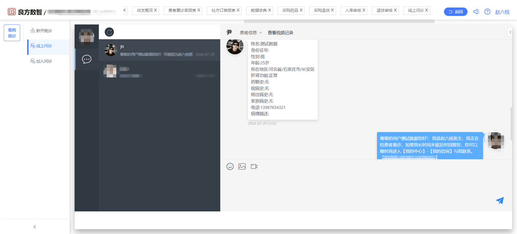Click the 2024-07-29 21:32 timestamp
Viewport: 517px width, 234px height.
(x=262, y=123)
